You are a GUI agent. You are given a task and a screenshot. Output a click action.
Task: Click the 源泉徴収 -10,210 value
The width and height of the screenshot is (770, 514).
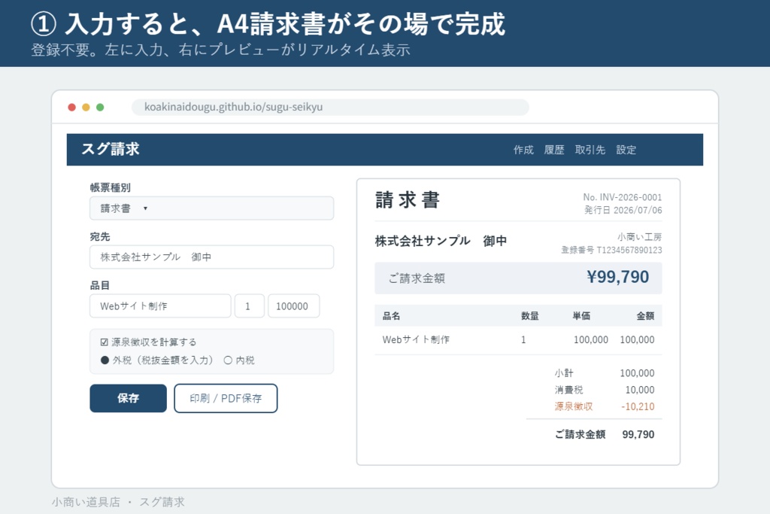pyautogui.click(x=638, y=406)
